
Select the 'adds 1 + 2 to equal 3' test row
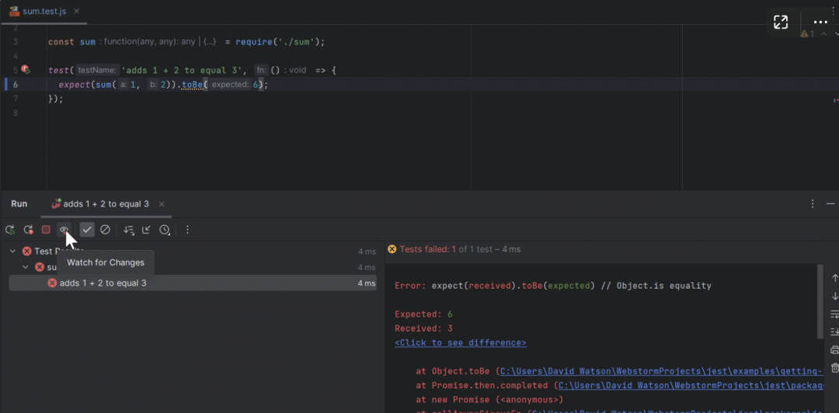193,283
